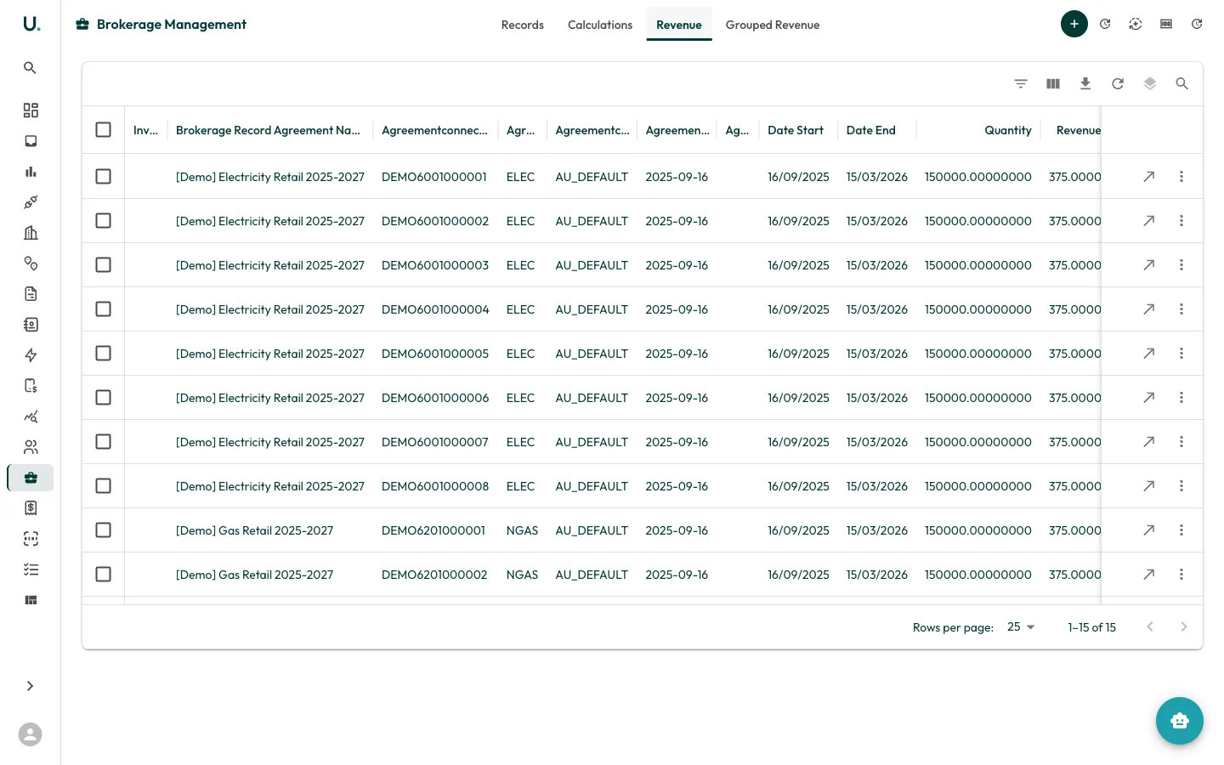This screenshot has height=765, width=1224.
Task: Check the row for DEMO6001000005
Action: (104, 354)
